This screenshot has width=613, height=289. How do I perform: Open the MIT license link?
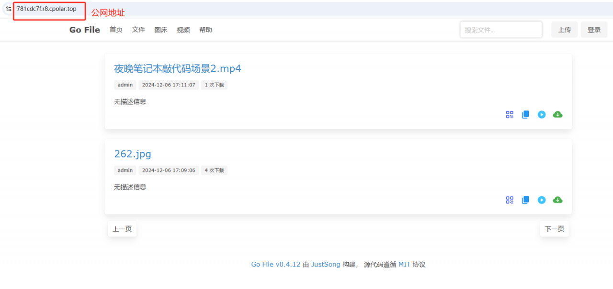click(404, 264)
